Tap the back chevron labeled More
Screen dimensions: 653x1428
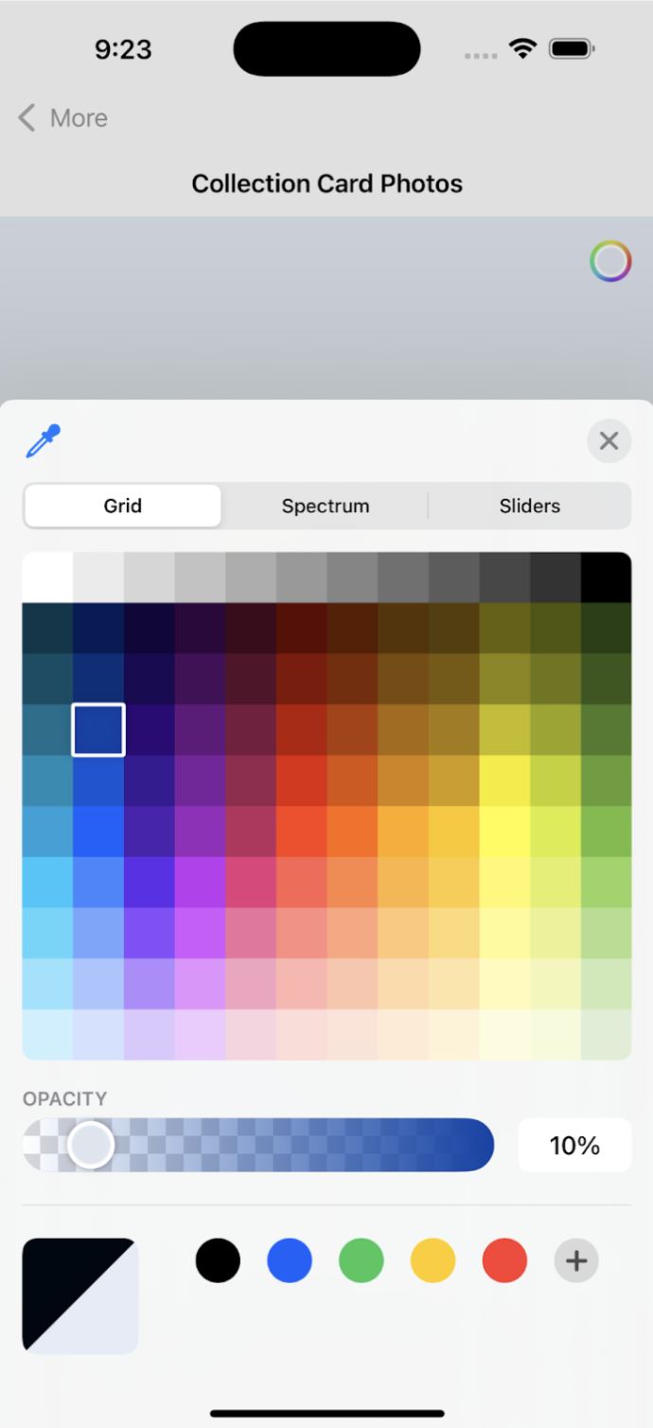tap(62, 118)
